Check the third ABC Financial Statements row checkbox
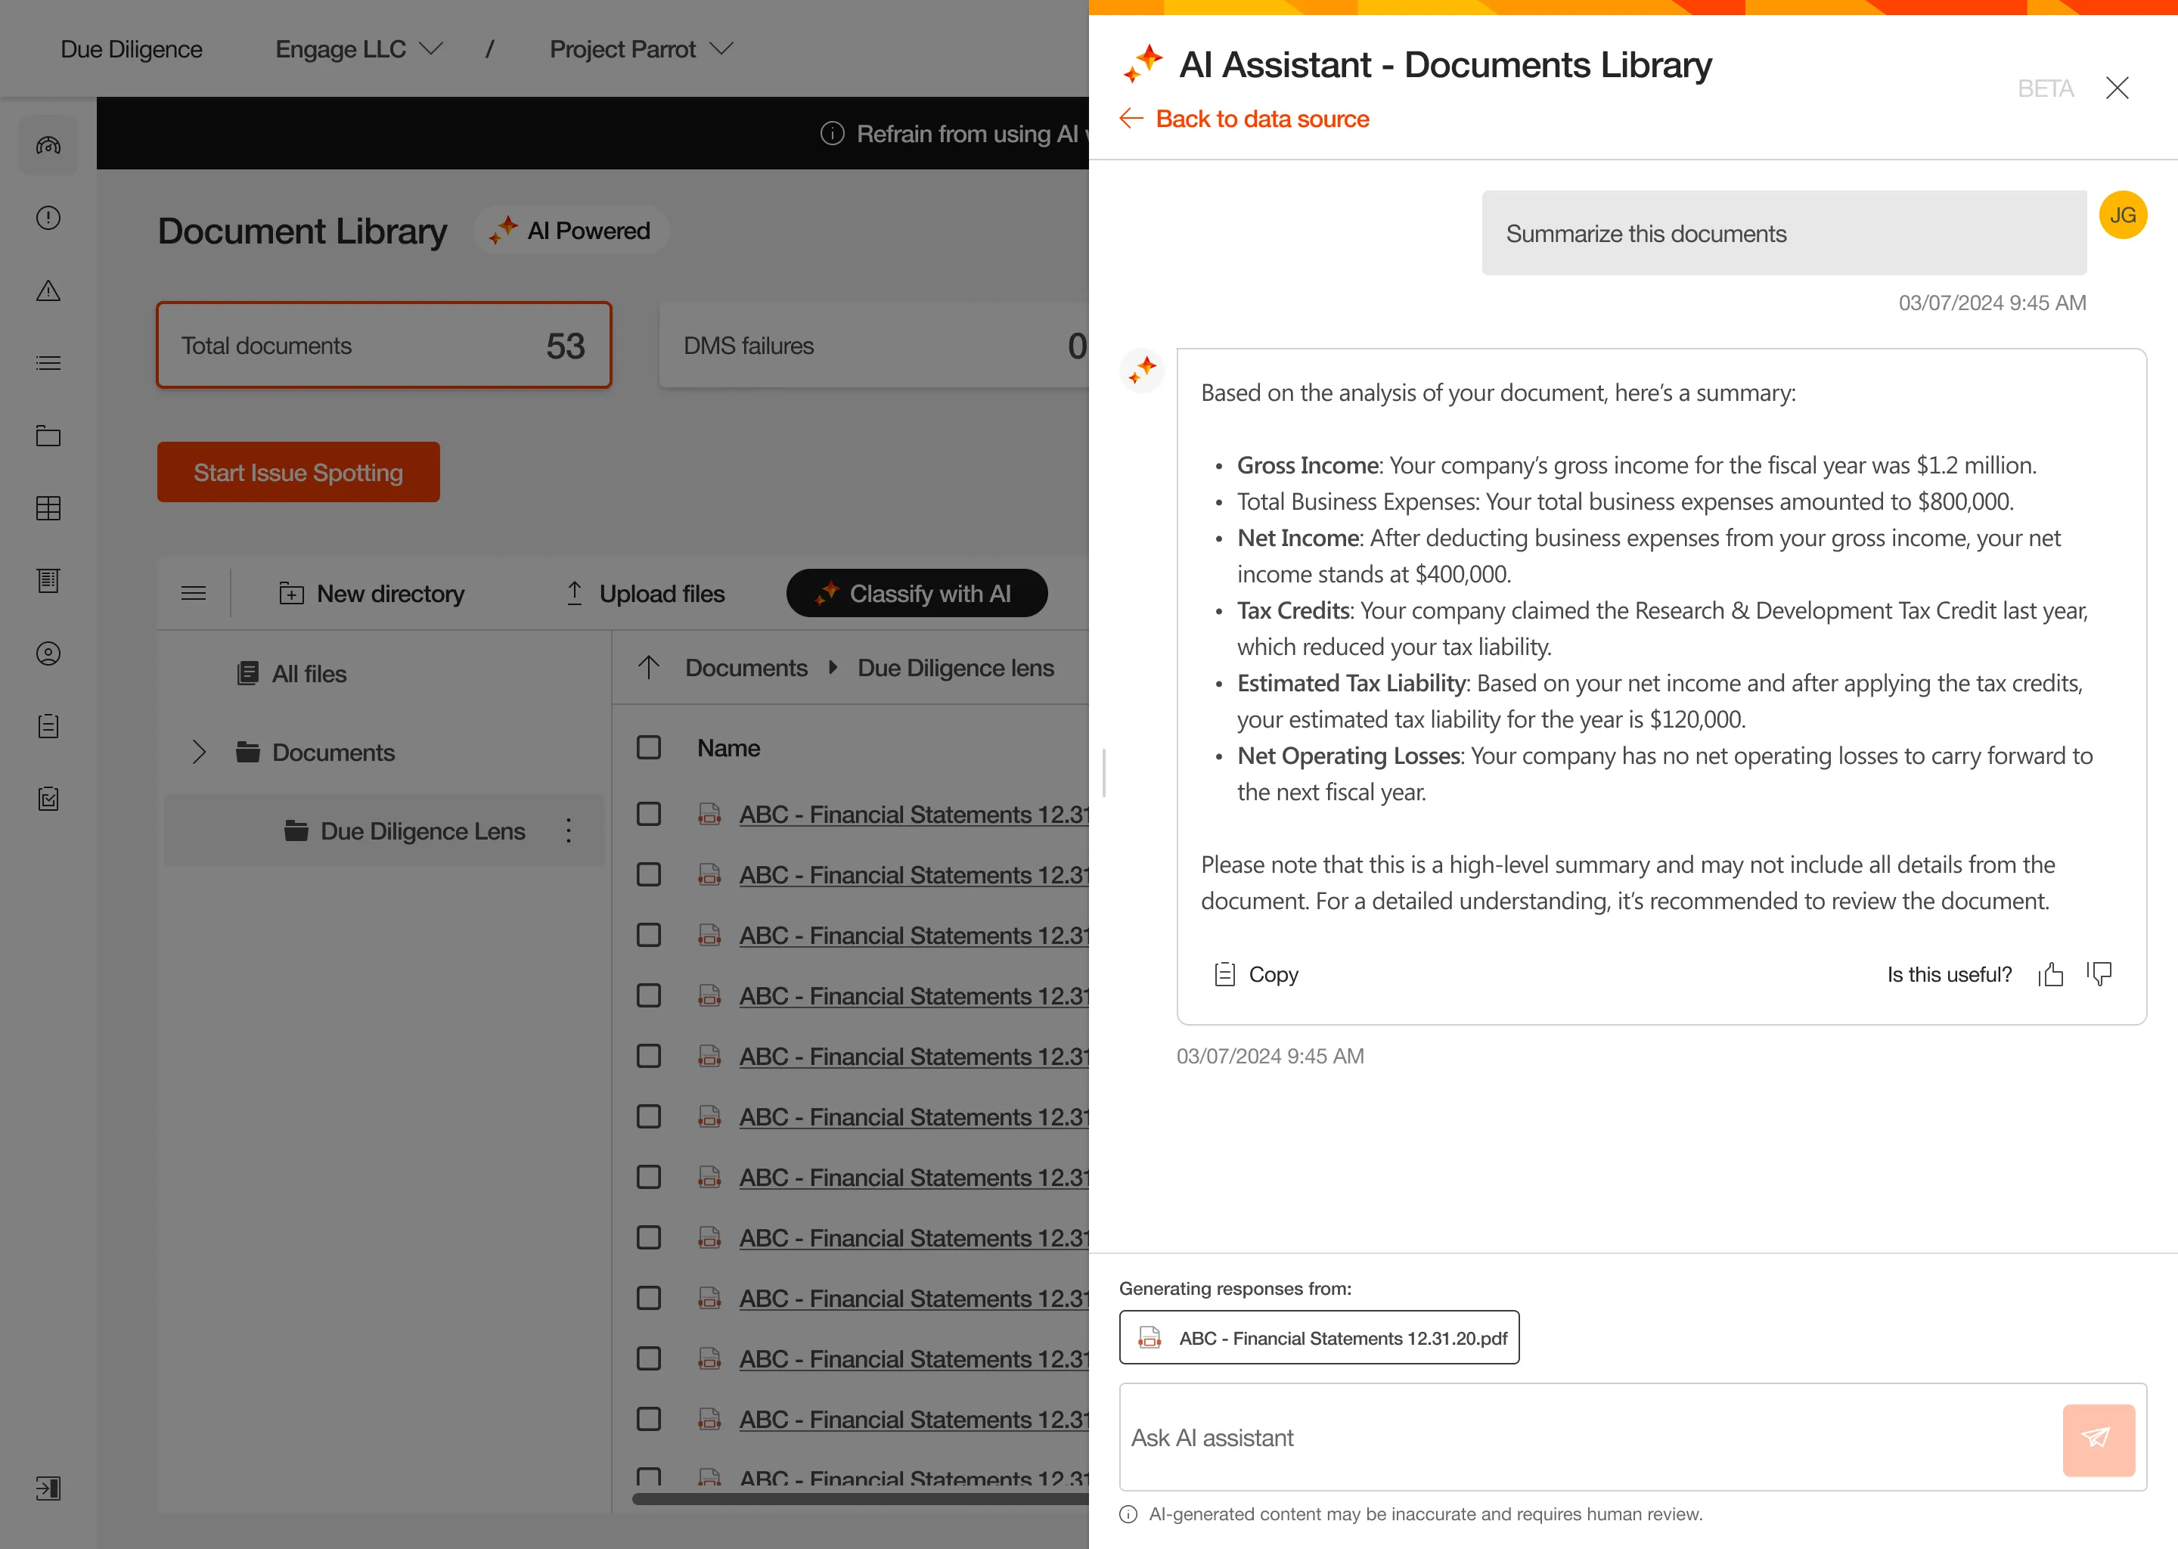 [x=648, y=936]
